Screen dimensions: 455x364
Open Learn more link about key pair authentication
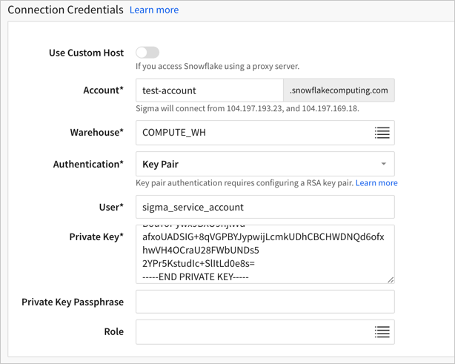[376, 183]
